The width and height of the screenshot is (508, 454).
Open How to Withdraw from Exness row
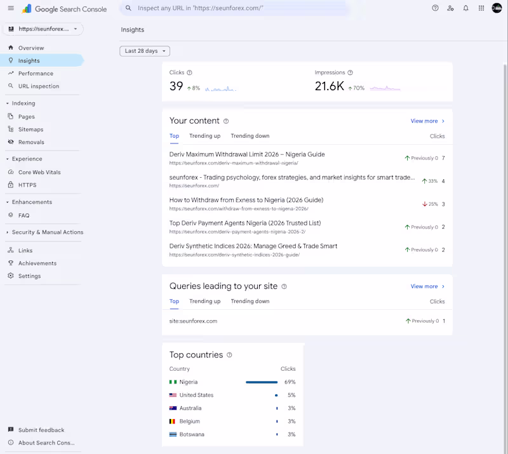click(307, 204)
